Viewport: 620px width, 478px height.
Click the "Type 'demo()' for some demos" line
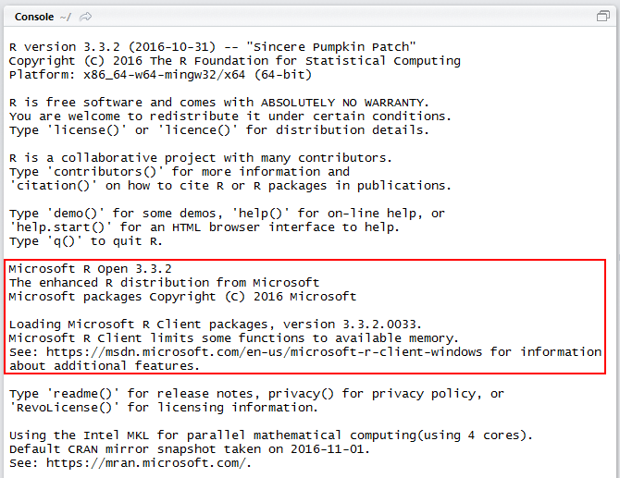click(x=227, y=214)
